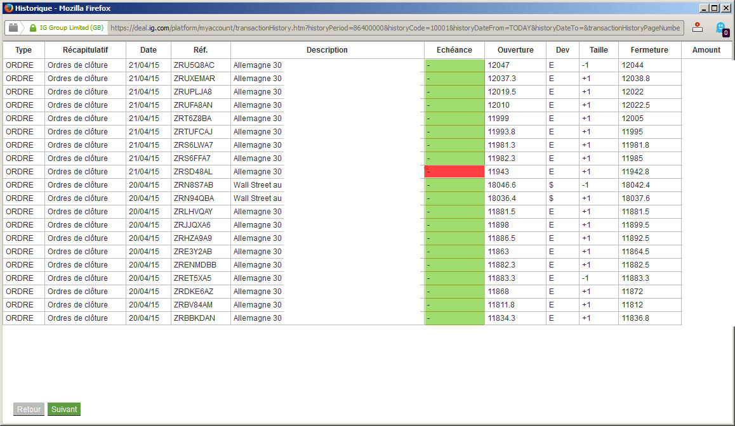Select reference ZRBV84AM

[x=193, y=305]
